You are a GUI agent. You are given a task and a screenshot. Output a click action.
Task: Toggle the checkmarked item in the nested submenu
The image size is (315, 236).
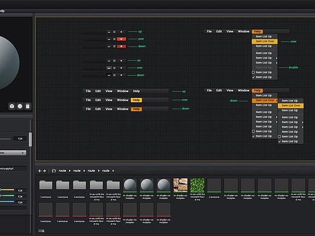[291, 142]
